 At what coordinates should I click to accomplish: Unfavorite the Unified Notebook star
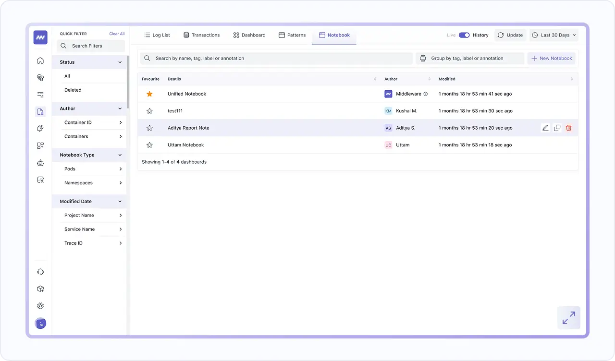point(149,94)
